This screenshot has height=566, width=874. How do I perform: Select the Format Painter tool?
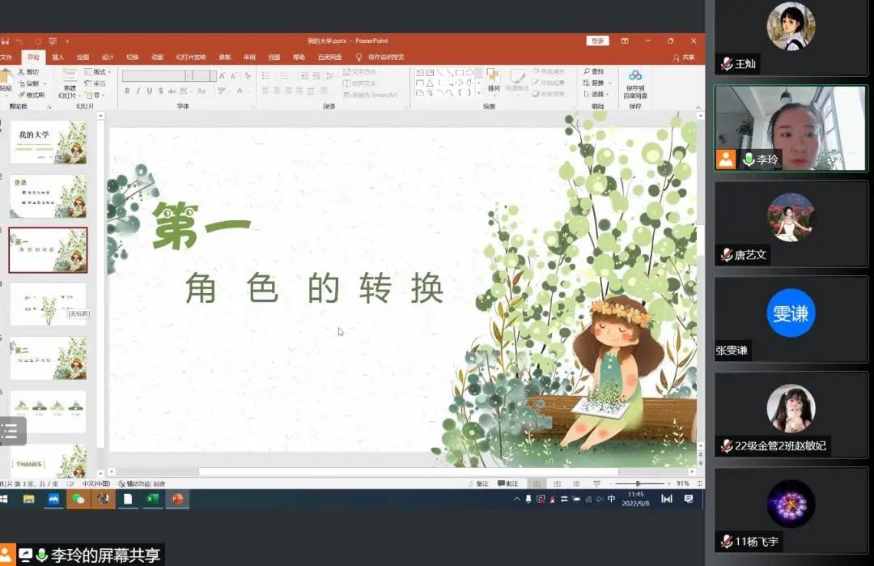tap(29, 95)
